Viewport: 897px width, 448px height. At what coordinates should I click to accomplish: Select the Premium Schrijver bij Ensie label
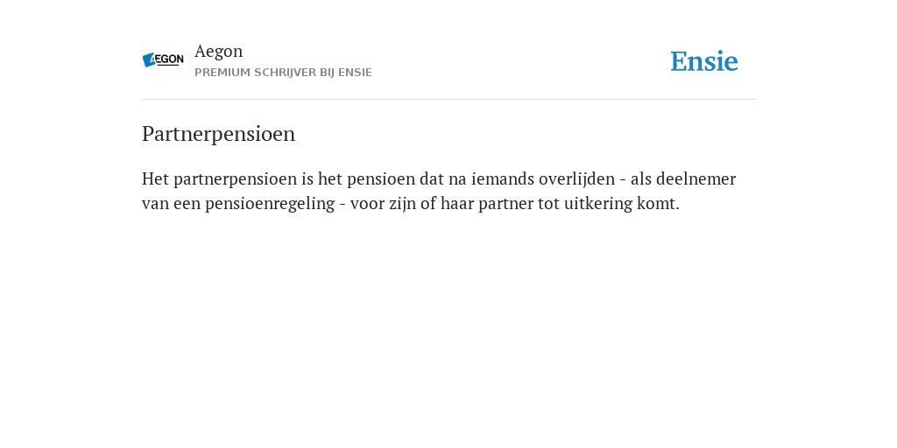tap(283, 73)
